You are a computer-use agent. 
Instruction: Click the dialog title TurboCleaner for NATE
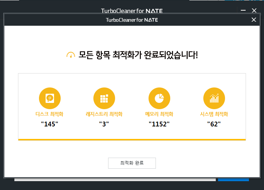pyautogui.click(x=132, y=20)
